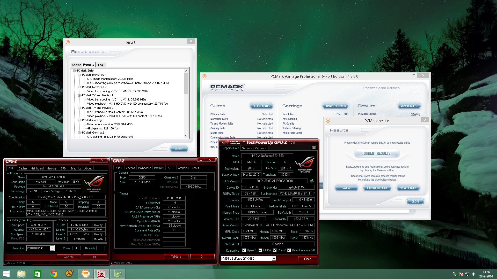497x279 pixels.
Task: Take GPU-Z screenshot with camera icon
Action: point(314,148)
